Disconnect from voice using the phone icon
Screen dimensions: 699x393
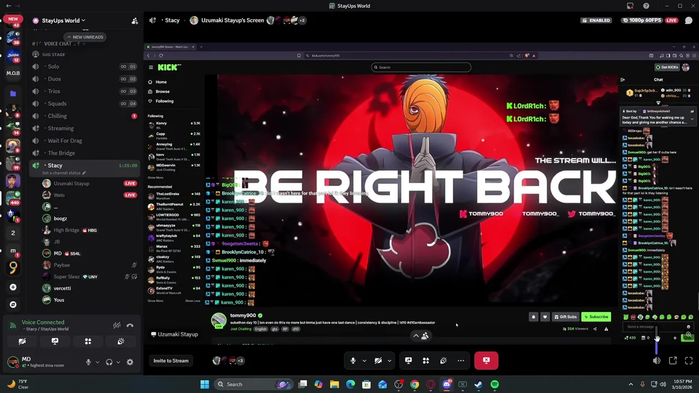point(130,325)
